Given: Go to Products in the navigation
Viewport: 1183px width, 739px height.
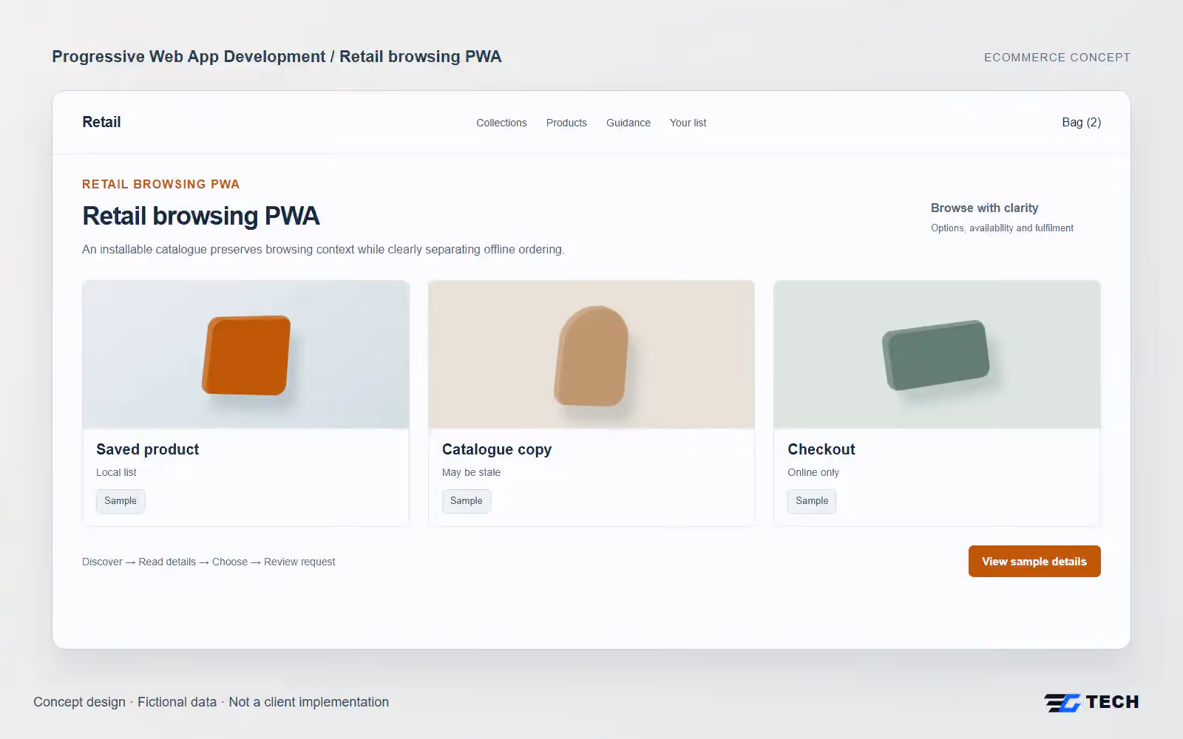Looking at the screenshot, I should (566, 123).
